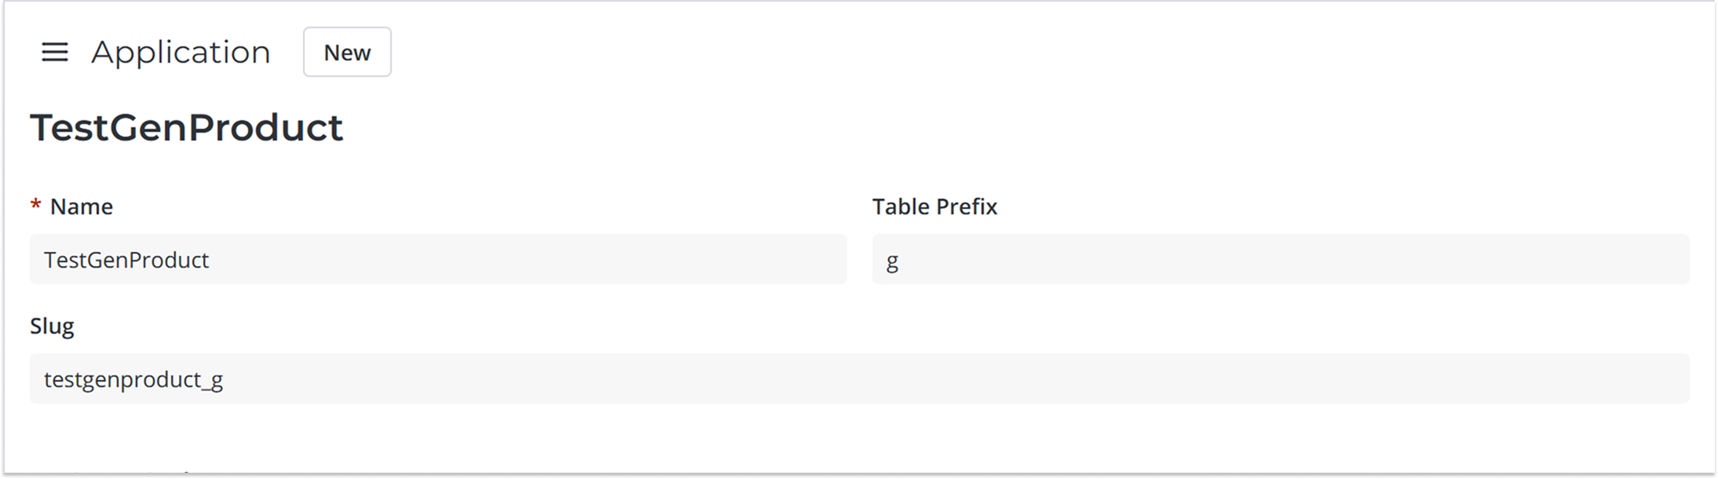The width and height of the screenshot is (1718, 479).
Task: Click the Name field label
Action: pyautogui.click(x=82, y=207)
